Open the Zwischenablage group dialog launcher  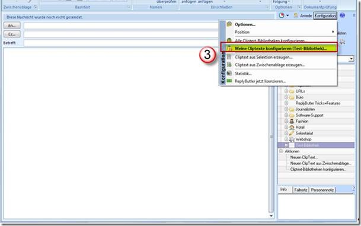(x=36, y=7)
